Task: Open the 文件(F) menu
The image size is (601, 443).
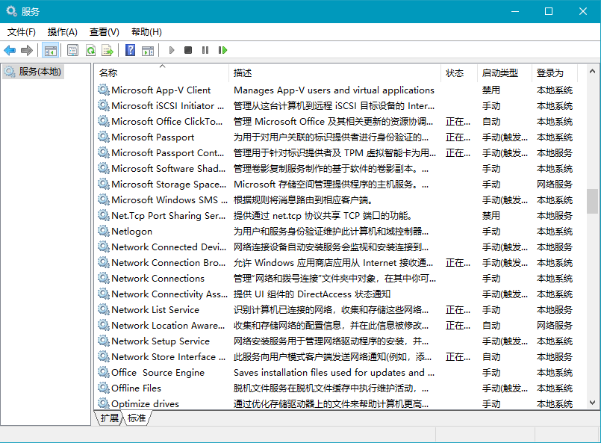Action: pyautogui.click(x=22, y=32)
